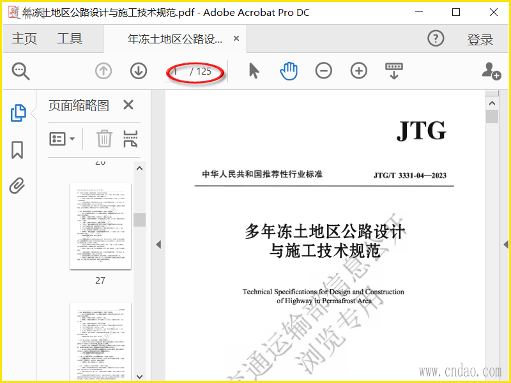
Task: Close the 页面缩略图 panel
Action: pos(128,105)
